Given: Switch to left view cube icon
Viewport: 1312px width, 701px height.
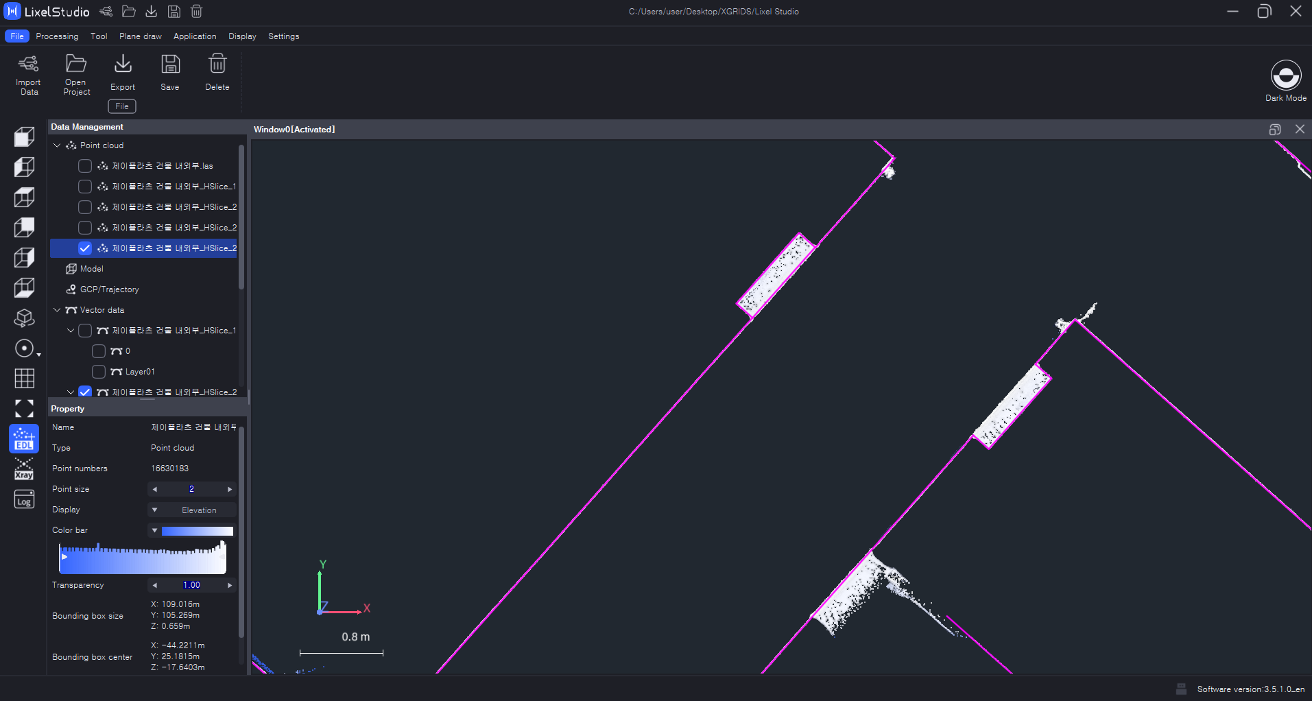Looking at the screenshot, I should (x=25, y=167).
